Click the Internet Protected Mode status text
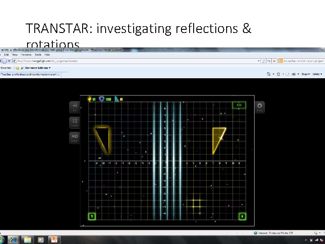The height and width of the screenshot is (244, 325). point(275,233)
